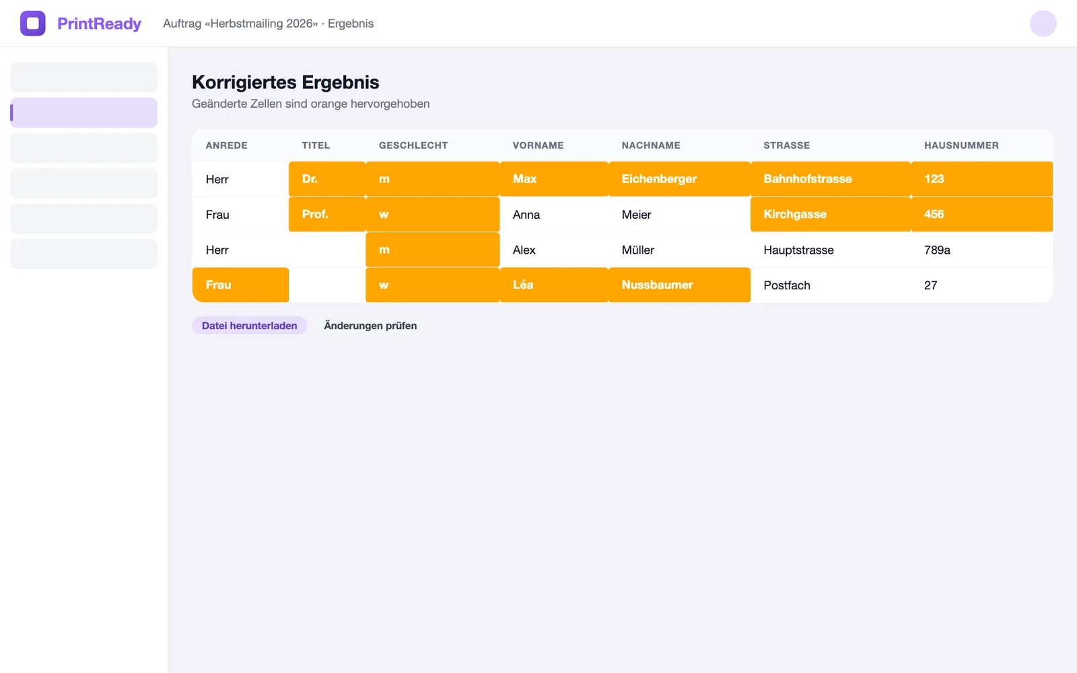Click the Kirchgasse street cell
This screenshot has height=673, width=1077.
831,214
